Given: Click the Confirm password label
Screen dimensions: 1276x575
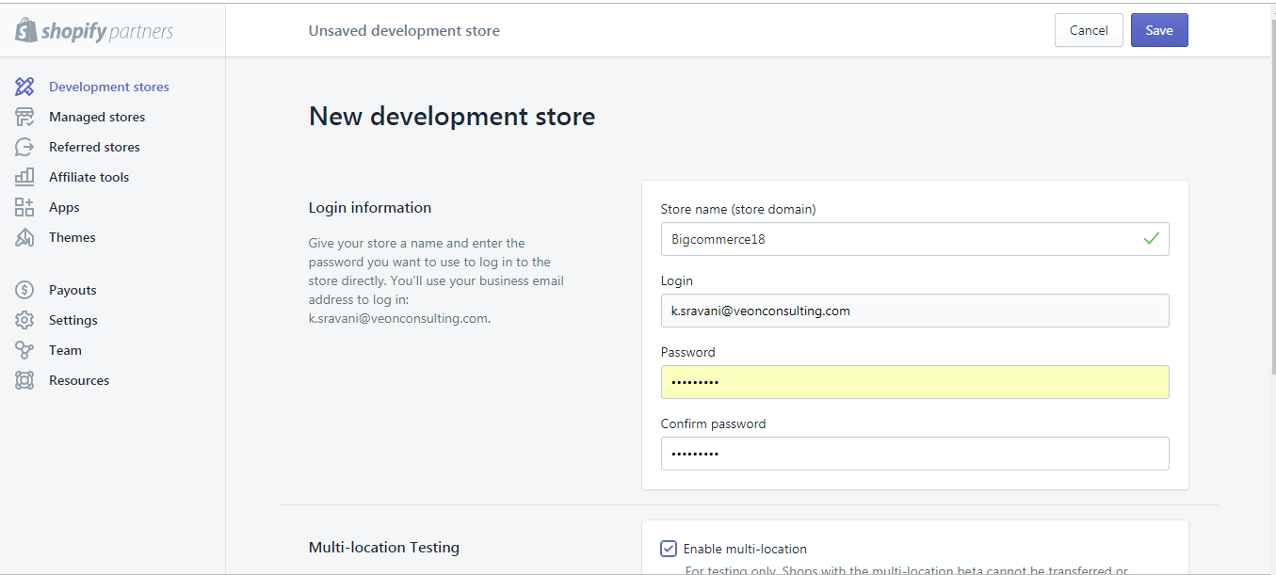Looking at the screenshot, I should pos(713,423).
